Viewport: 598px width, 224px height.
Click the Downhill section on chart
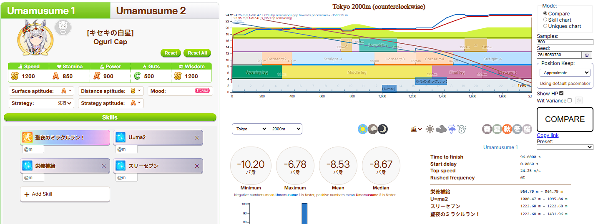[378, 45]
